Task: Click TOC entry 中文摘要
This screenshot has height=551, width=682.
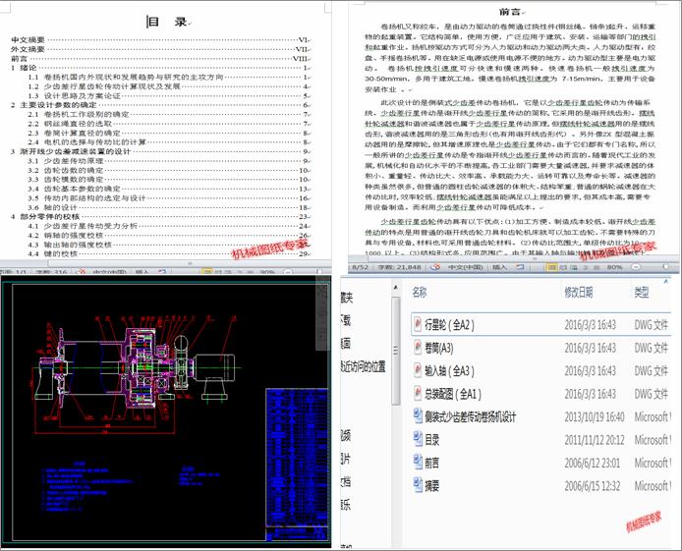Action: tap(28, 40)
